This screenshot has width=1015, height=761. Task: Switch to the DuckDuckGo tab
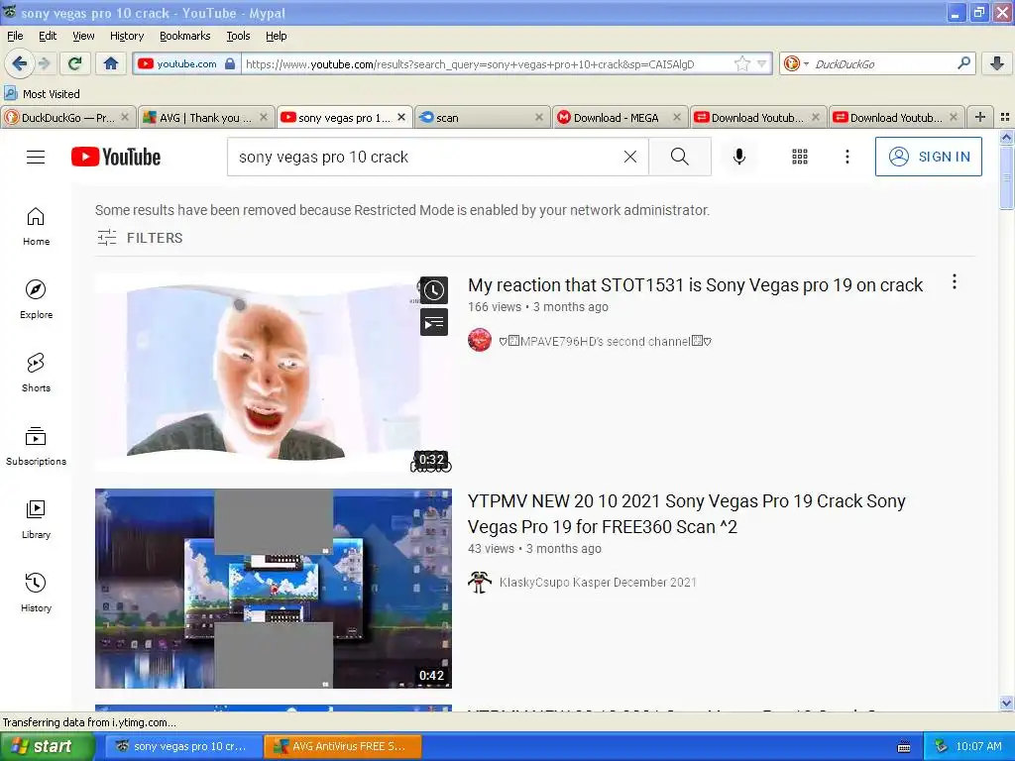click(67, 117)
